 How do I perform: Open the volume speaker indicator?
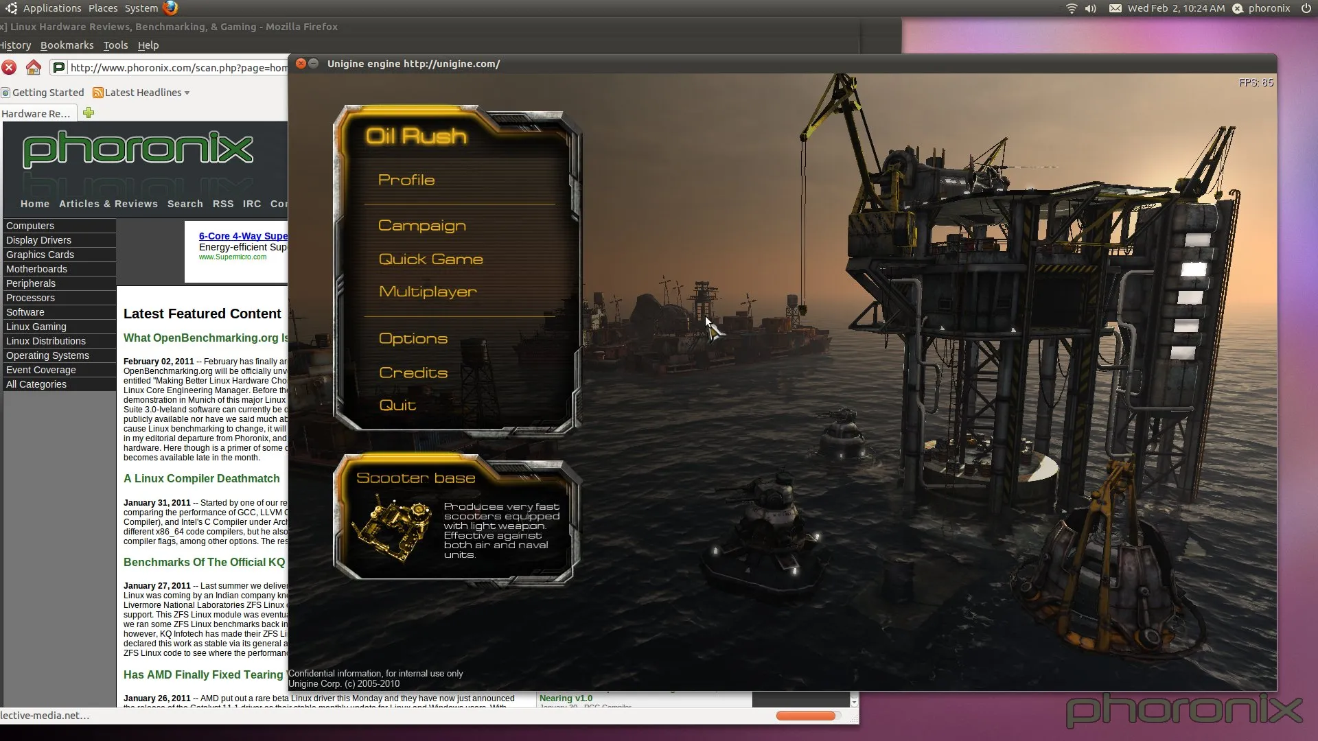[1090, 8]
